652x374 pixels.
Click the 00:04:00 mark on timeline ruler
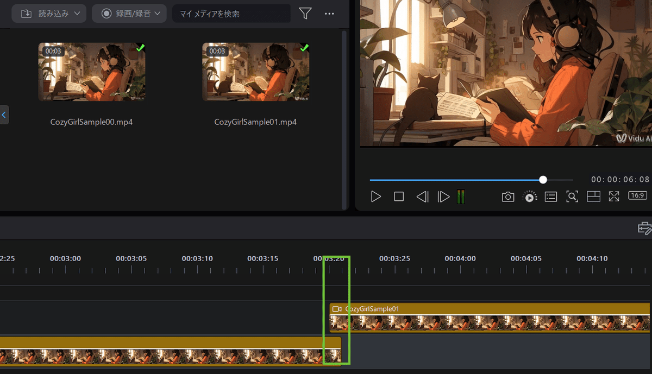[x=460, y=258]
